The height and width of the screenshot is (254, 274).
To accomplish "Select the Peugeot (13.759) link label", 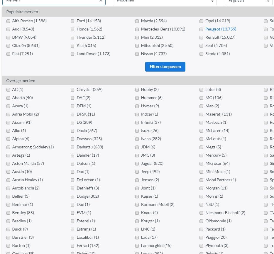I will [x=221, y=29].
